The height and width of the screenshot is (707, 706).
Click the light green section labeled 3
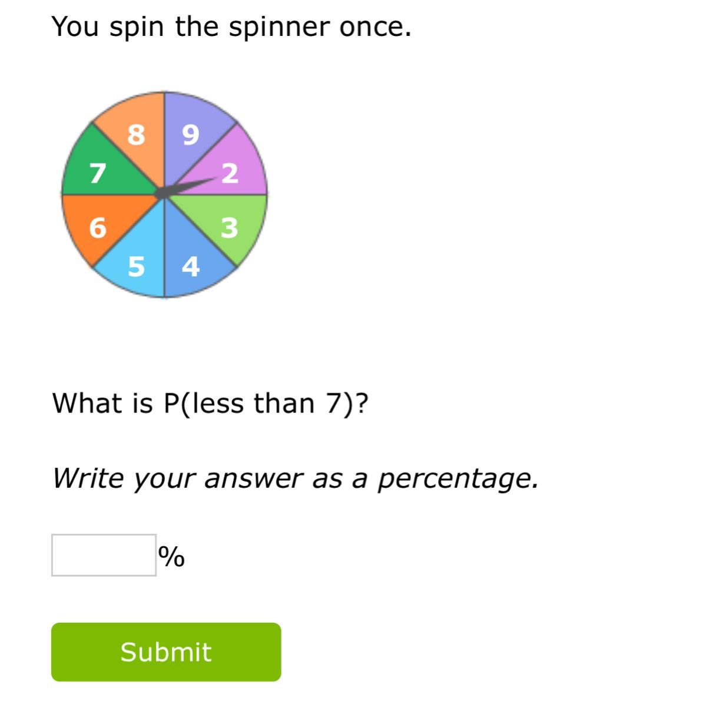(228, 227)
